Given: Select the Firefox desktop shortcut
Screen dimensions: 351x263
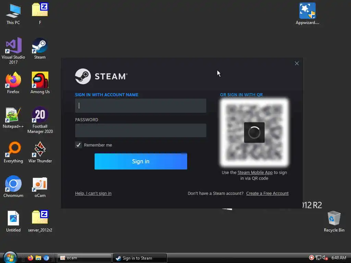Looking at the screenshot, I should tap(13, 83).
